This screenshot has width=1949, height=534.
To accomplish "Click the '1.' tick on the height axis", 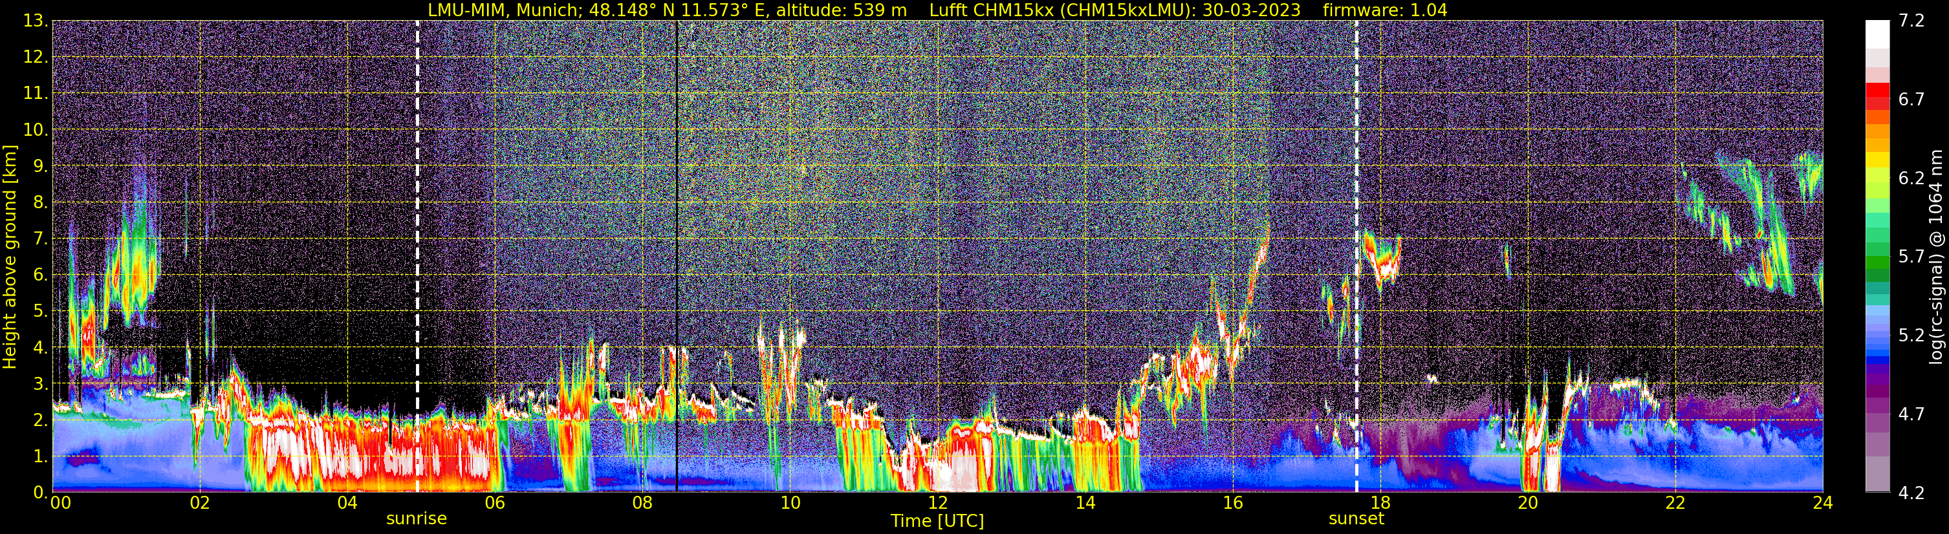I will pyautogui.click(x=41, y=457).
